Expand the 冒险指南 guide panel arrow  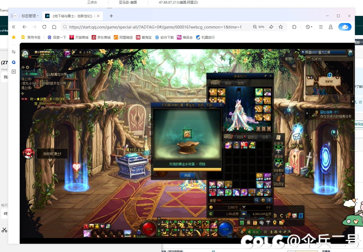tap(307, 113)
